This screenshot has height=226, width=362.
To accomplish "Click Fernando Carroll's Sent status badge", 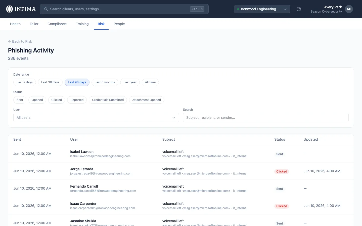I will pyautogui.click(x=280, y=189).
